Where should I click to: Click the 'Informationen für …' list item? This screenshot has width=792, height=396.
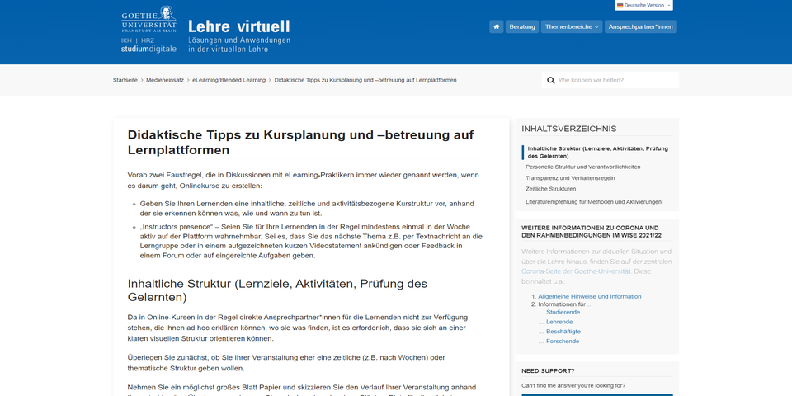coord(565,304)
